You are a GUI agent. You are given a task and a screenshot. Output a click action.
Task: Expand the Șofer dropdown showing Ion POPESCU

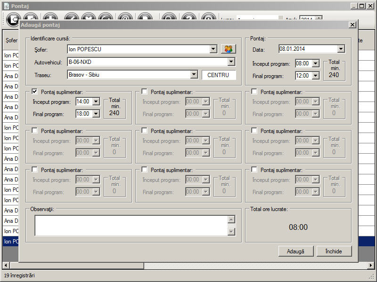coord(213,49)
